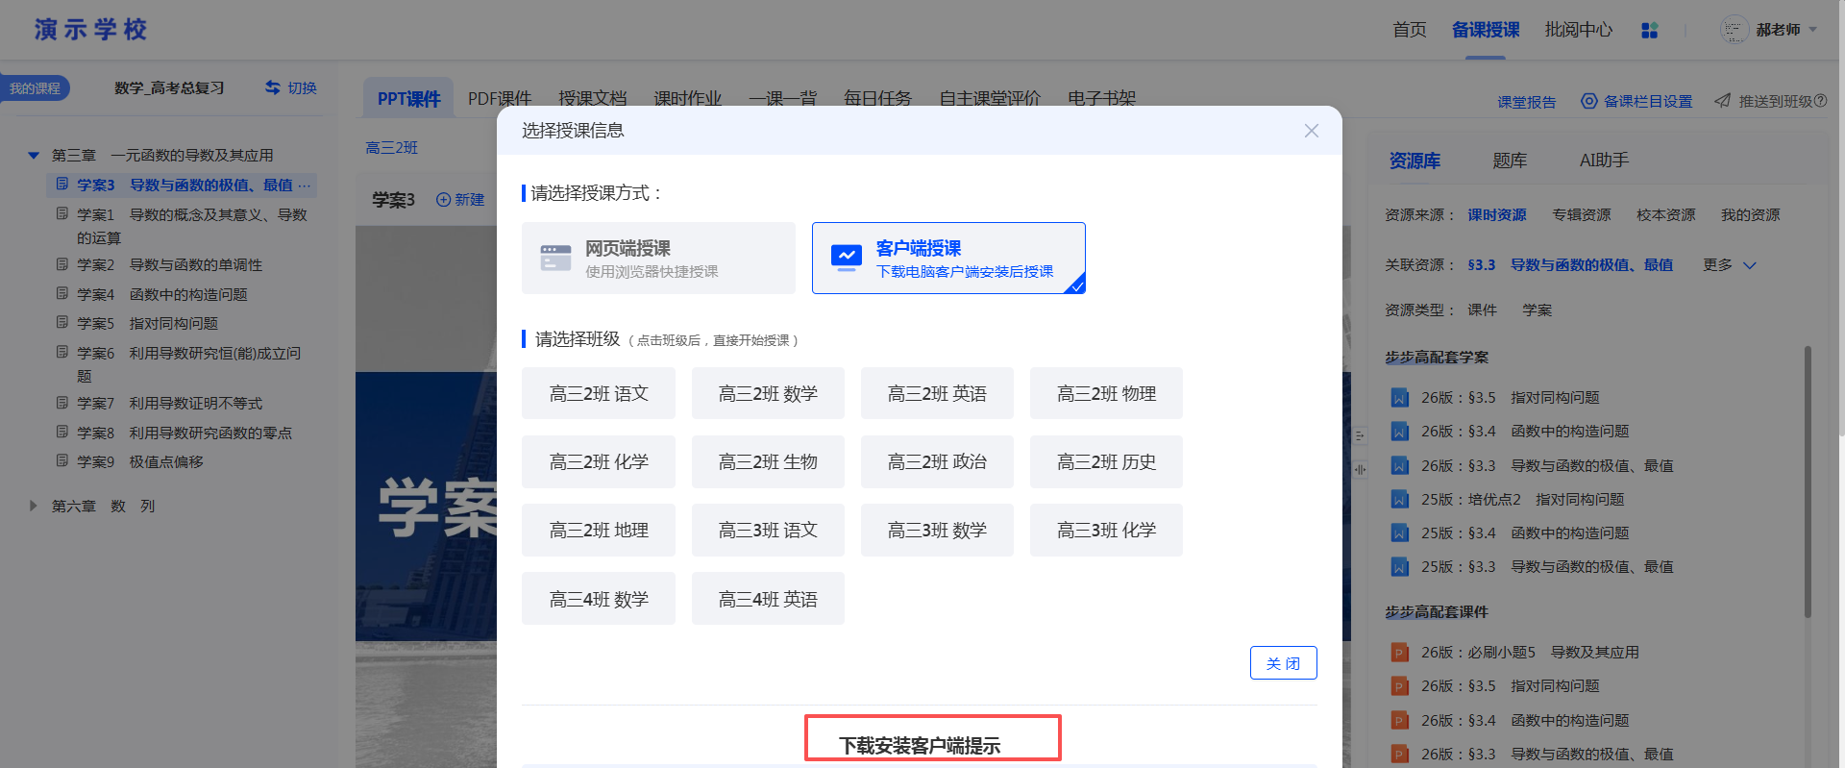Open 备课栏目设置 settings icon

pos(1589,101)
